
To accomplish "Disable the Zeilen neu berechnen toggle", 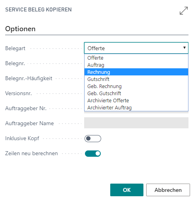I will (x=93, y=154).
